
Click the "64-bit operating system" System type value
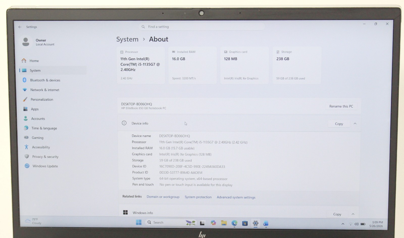(193, 179)
